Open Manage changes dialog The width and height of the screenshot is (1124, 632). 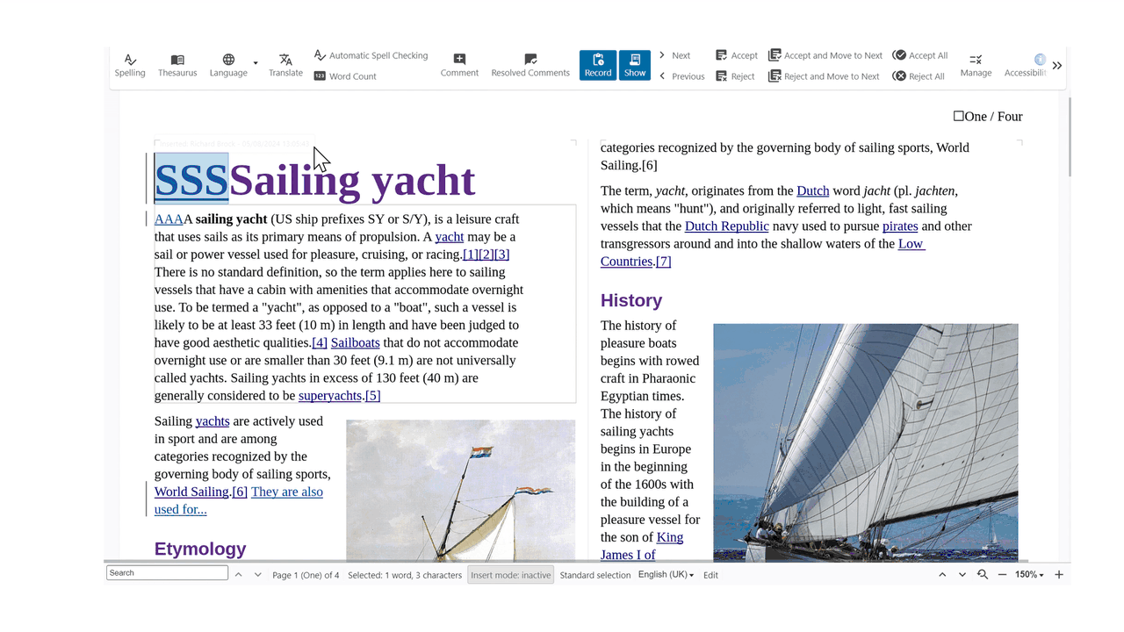pyautogui.click(x=976, y=66)
